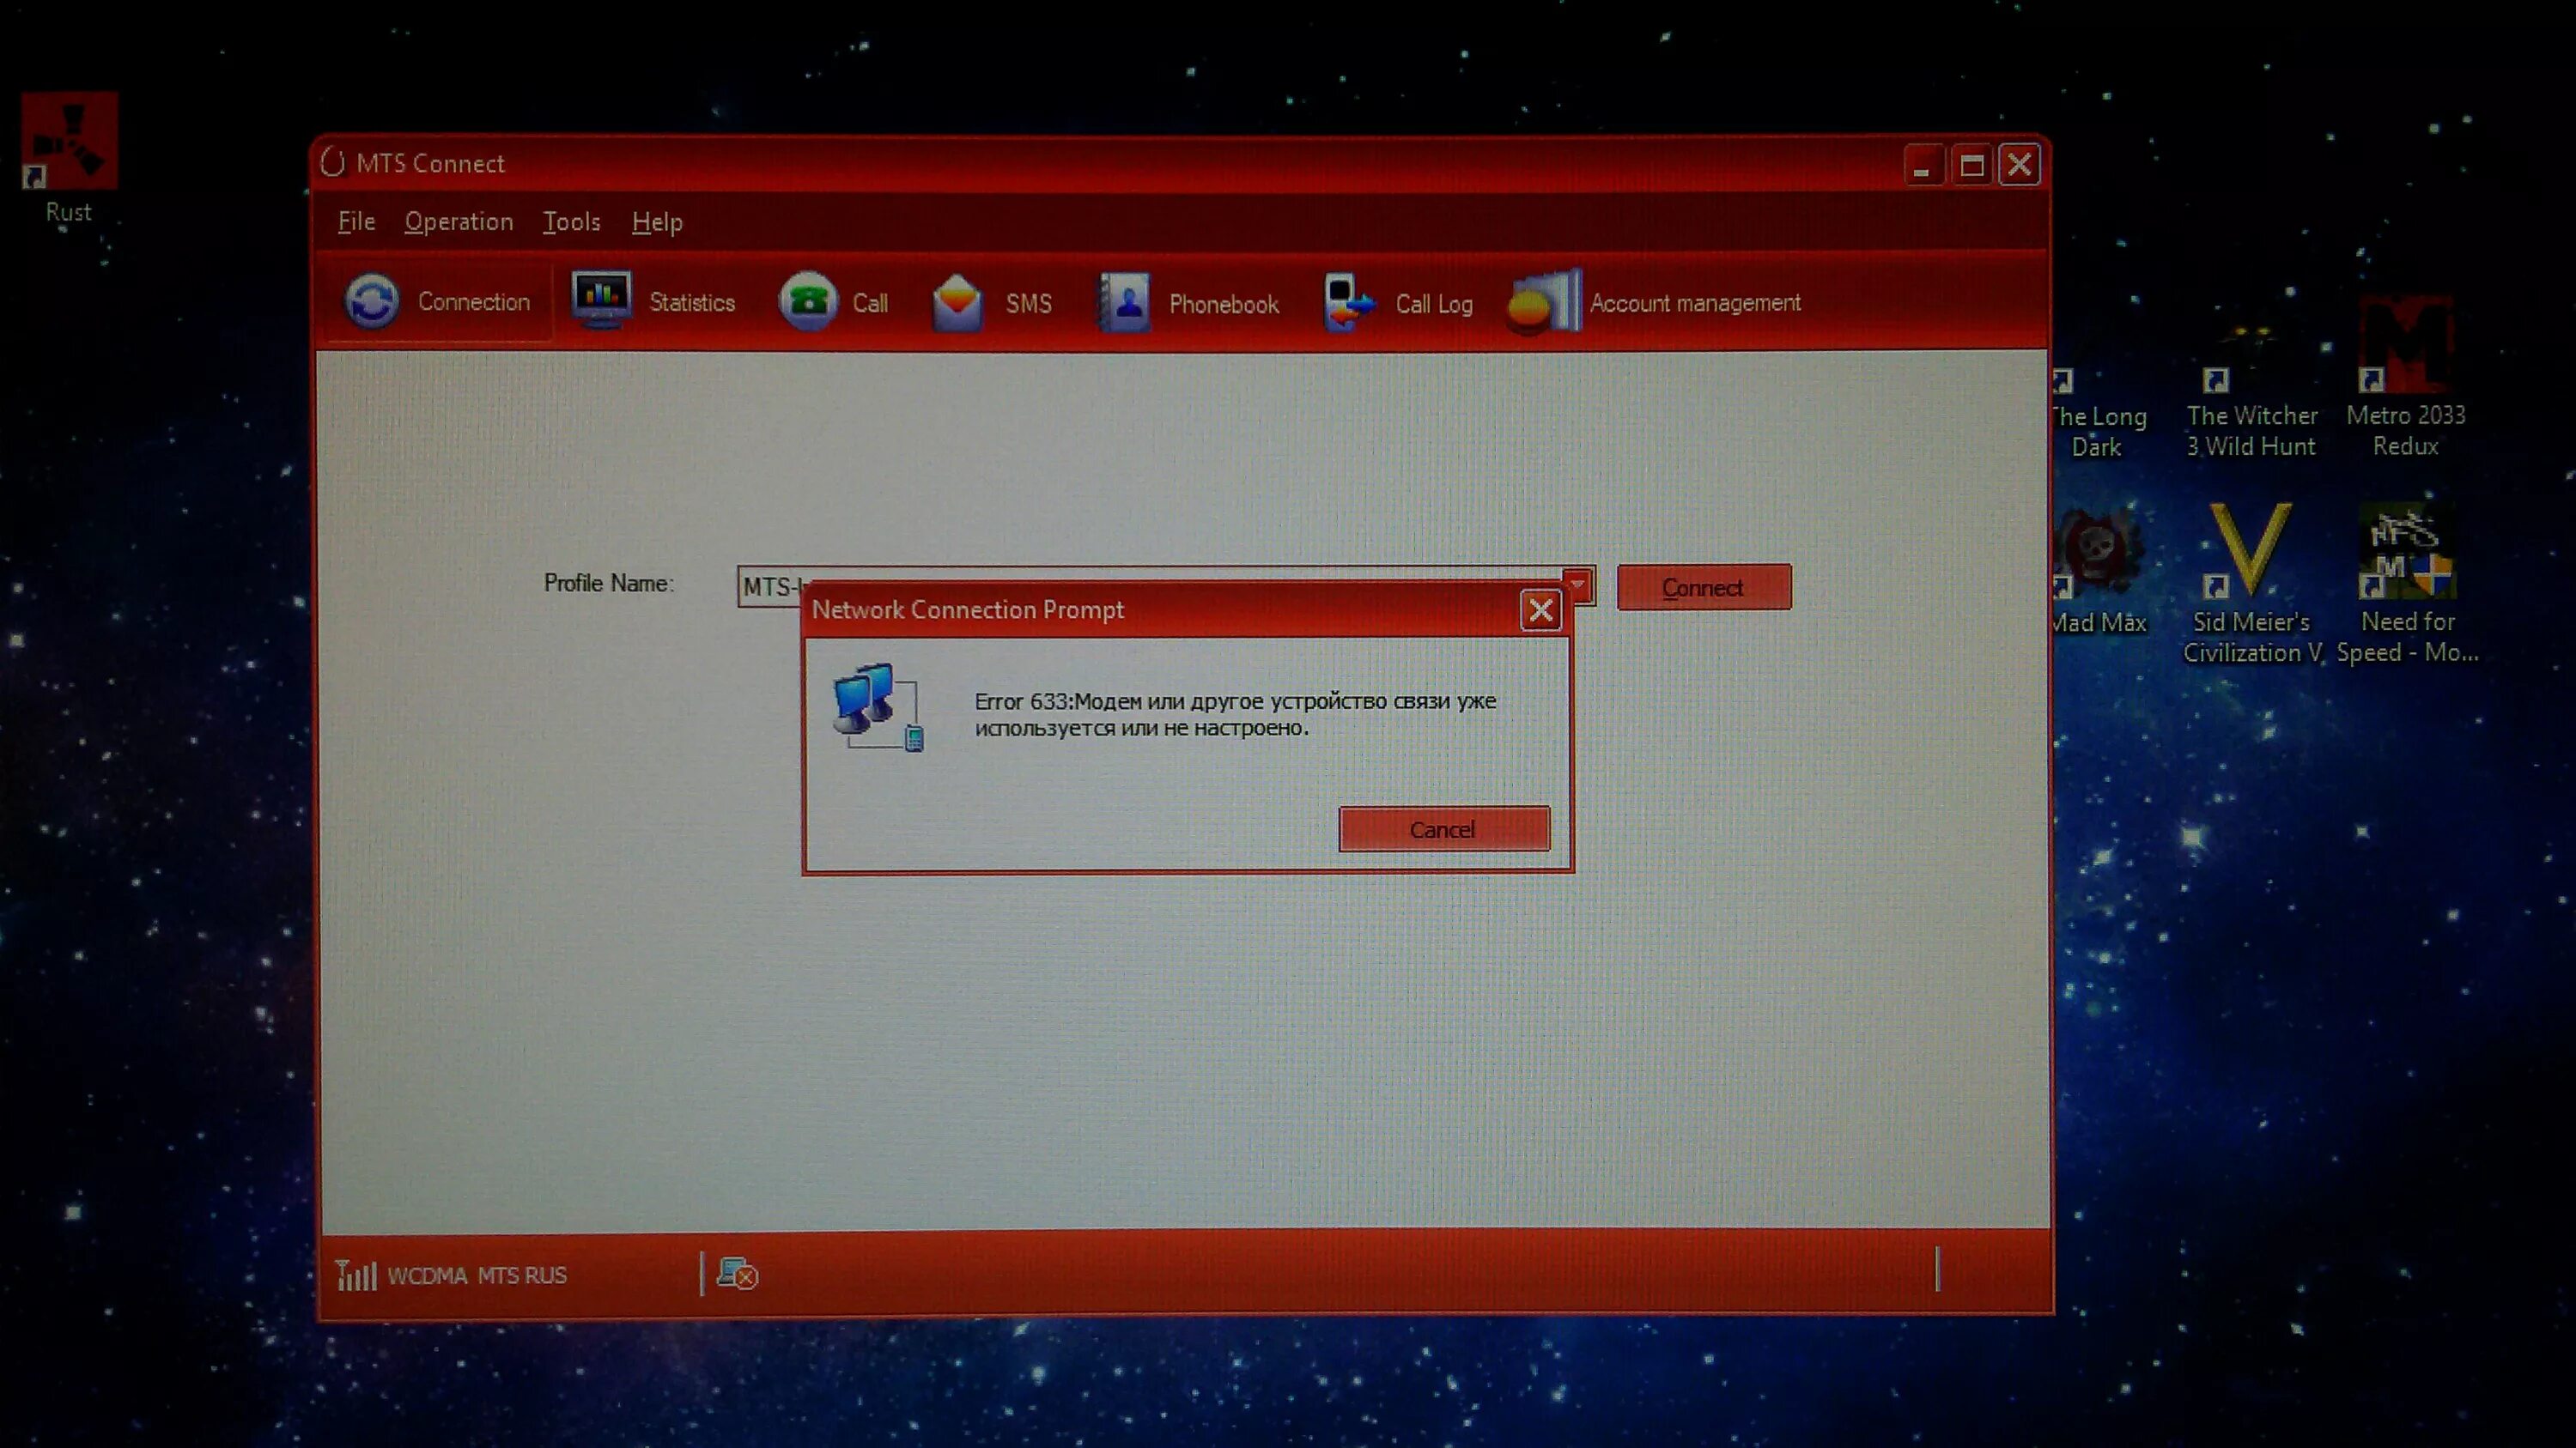2576x1448 pixels.
Task: Click Cancel in the error dialog
Action: coord(1443,829)
